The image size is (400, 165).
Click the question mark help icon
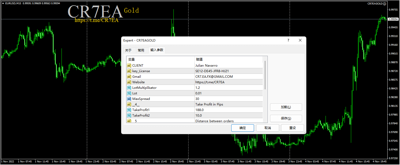[288, 40]
